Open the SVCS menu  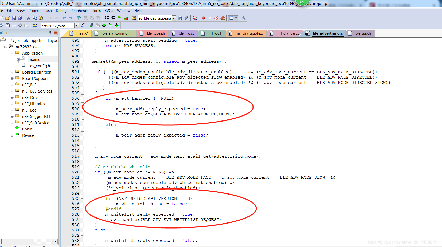(x=109, y=11)
